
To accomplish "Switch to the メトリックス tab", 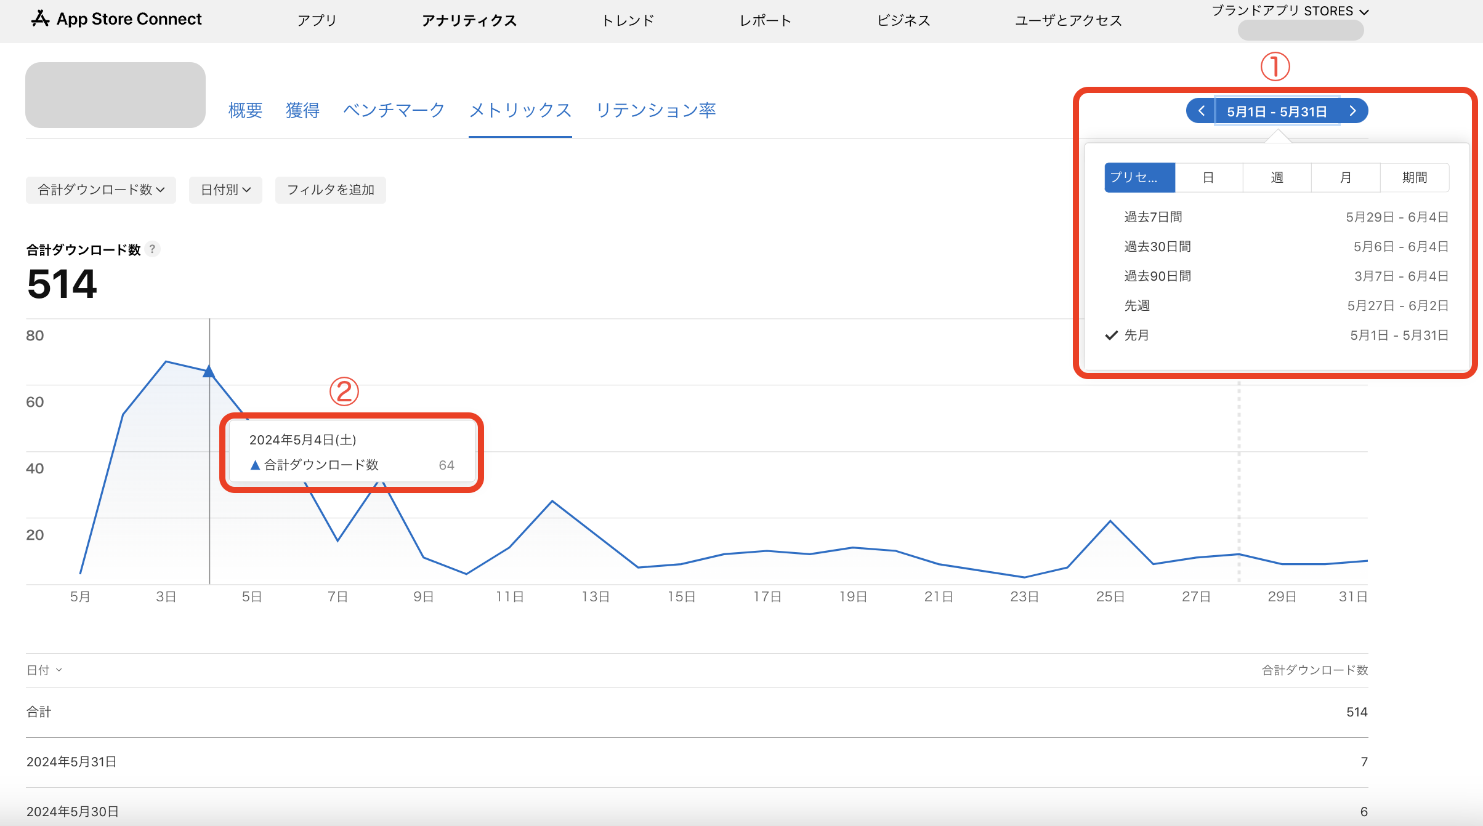I will tap(520, 110).
